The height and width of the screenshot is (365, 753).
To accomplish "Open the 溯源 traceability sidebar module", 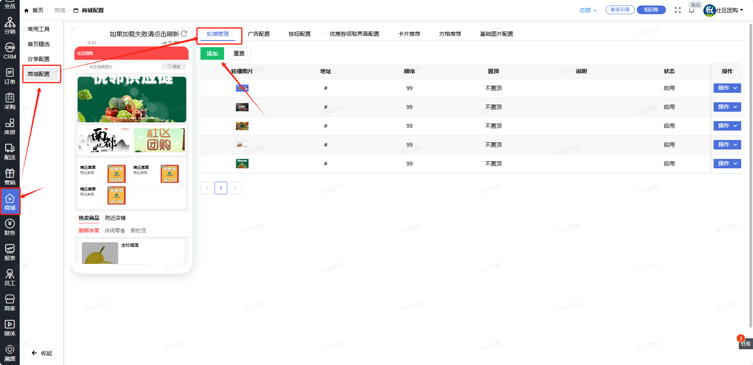I will click(x=10, y=353).
